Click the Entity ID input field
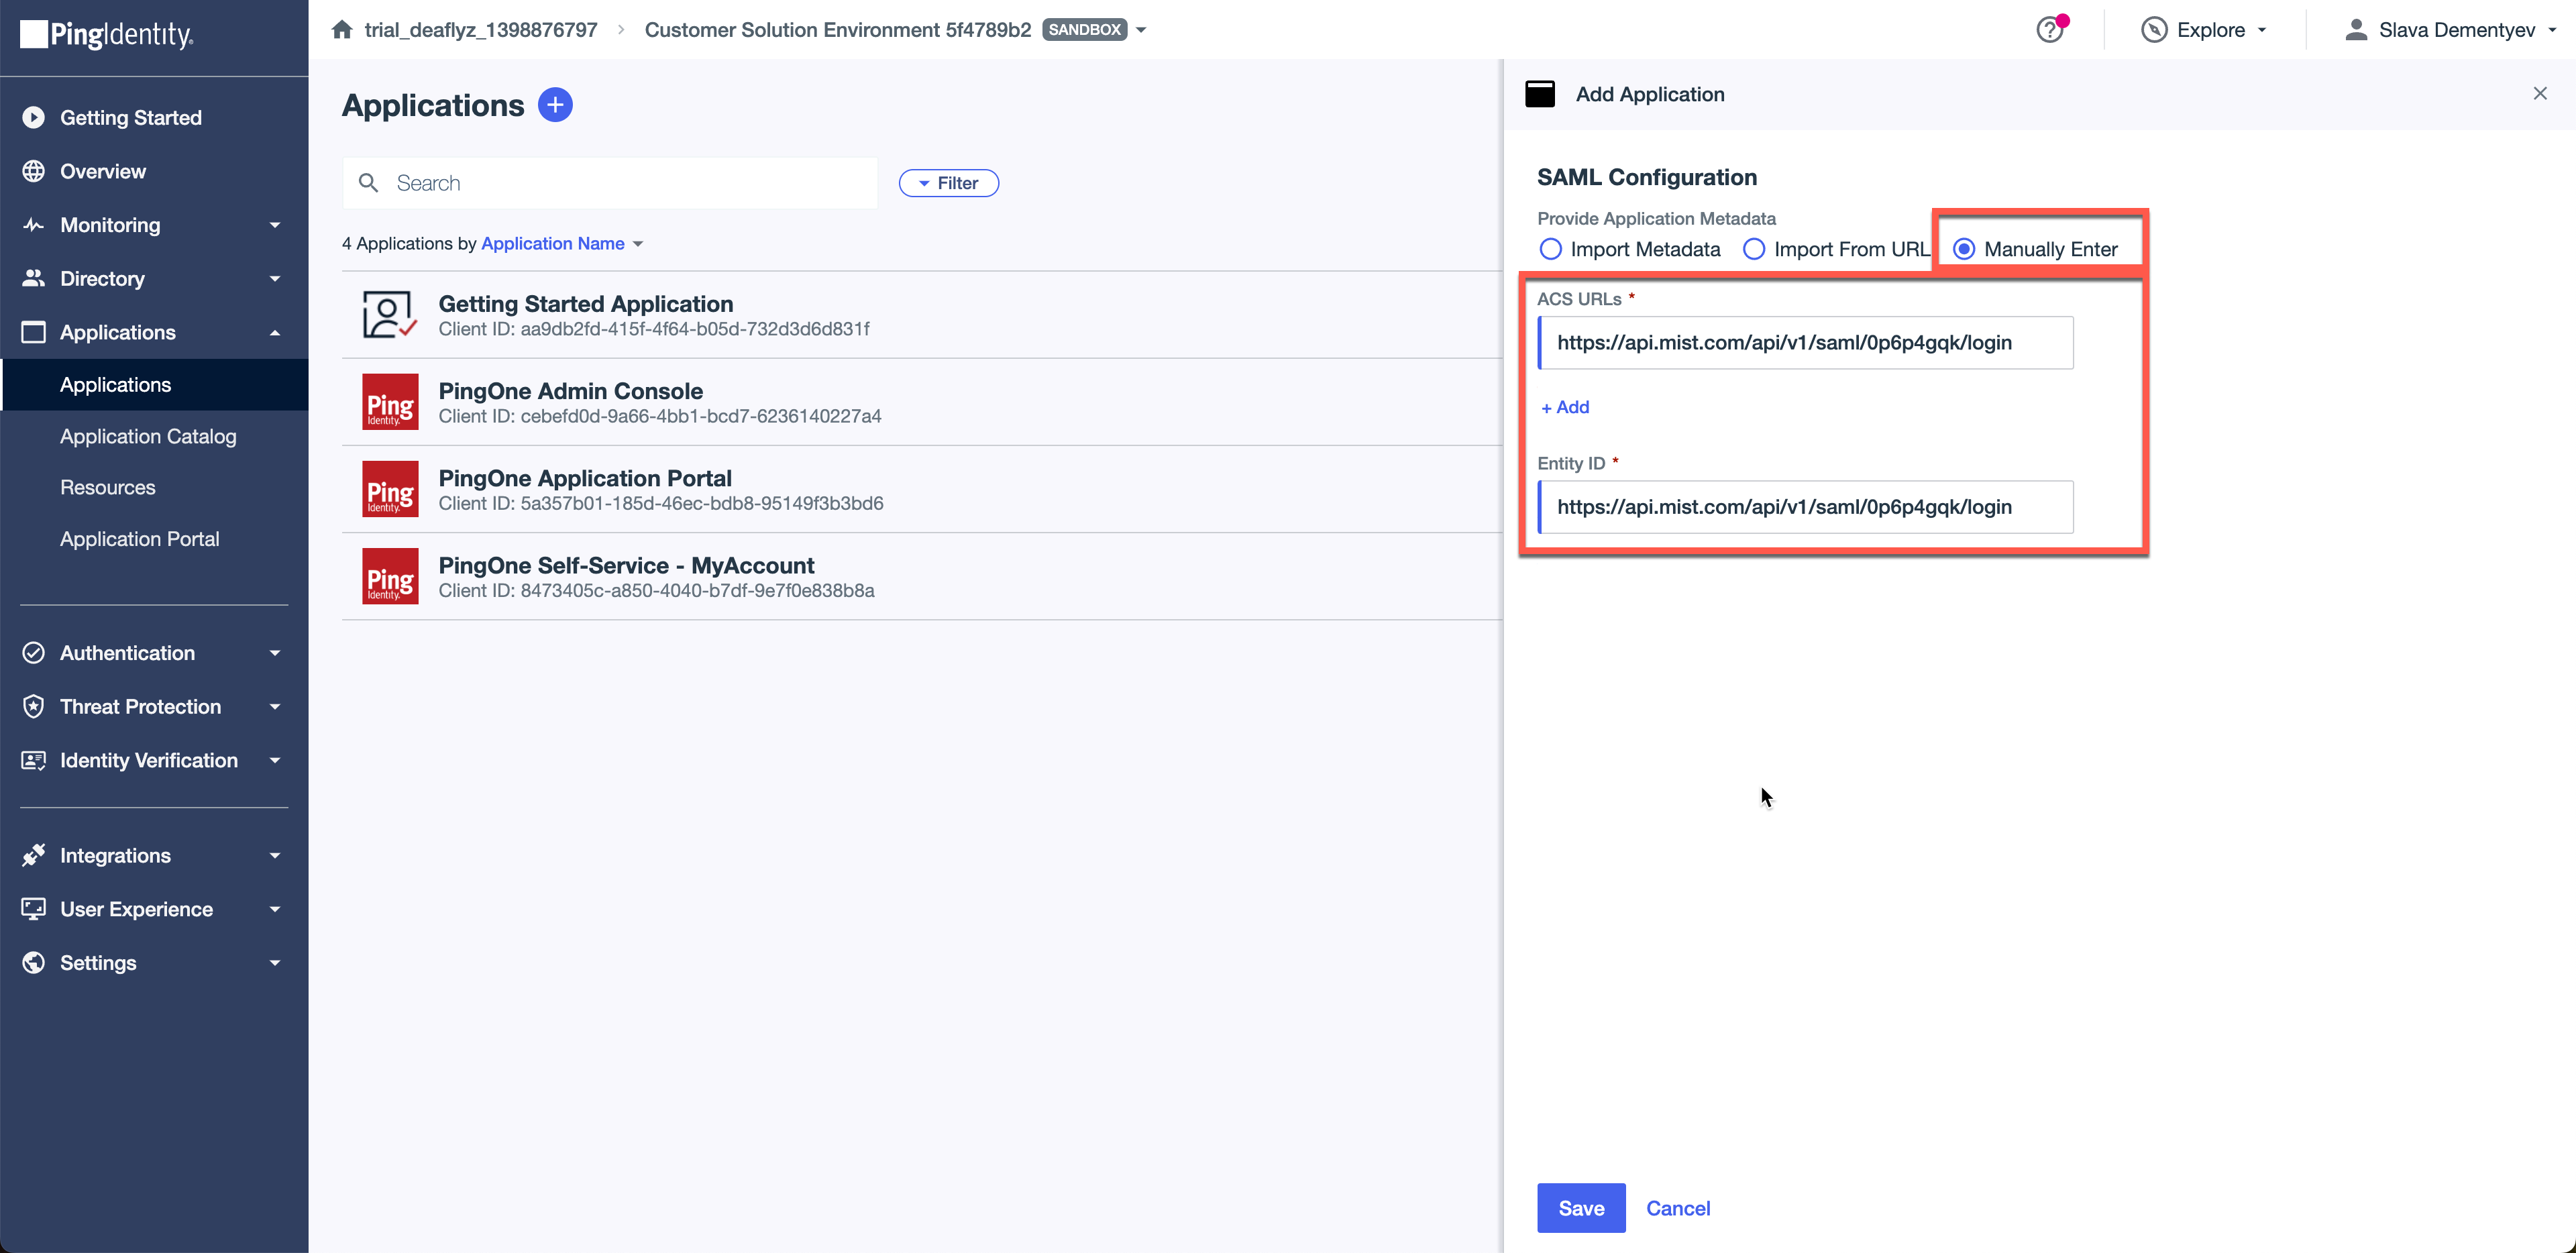 pyautogui.click(x=1805, y=507)
